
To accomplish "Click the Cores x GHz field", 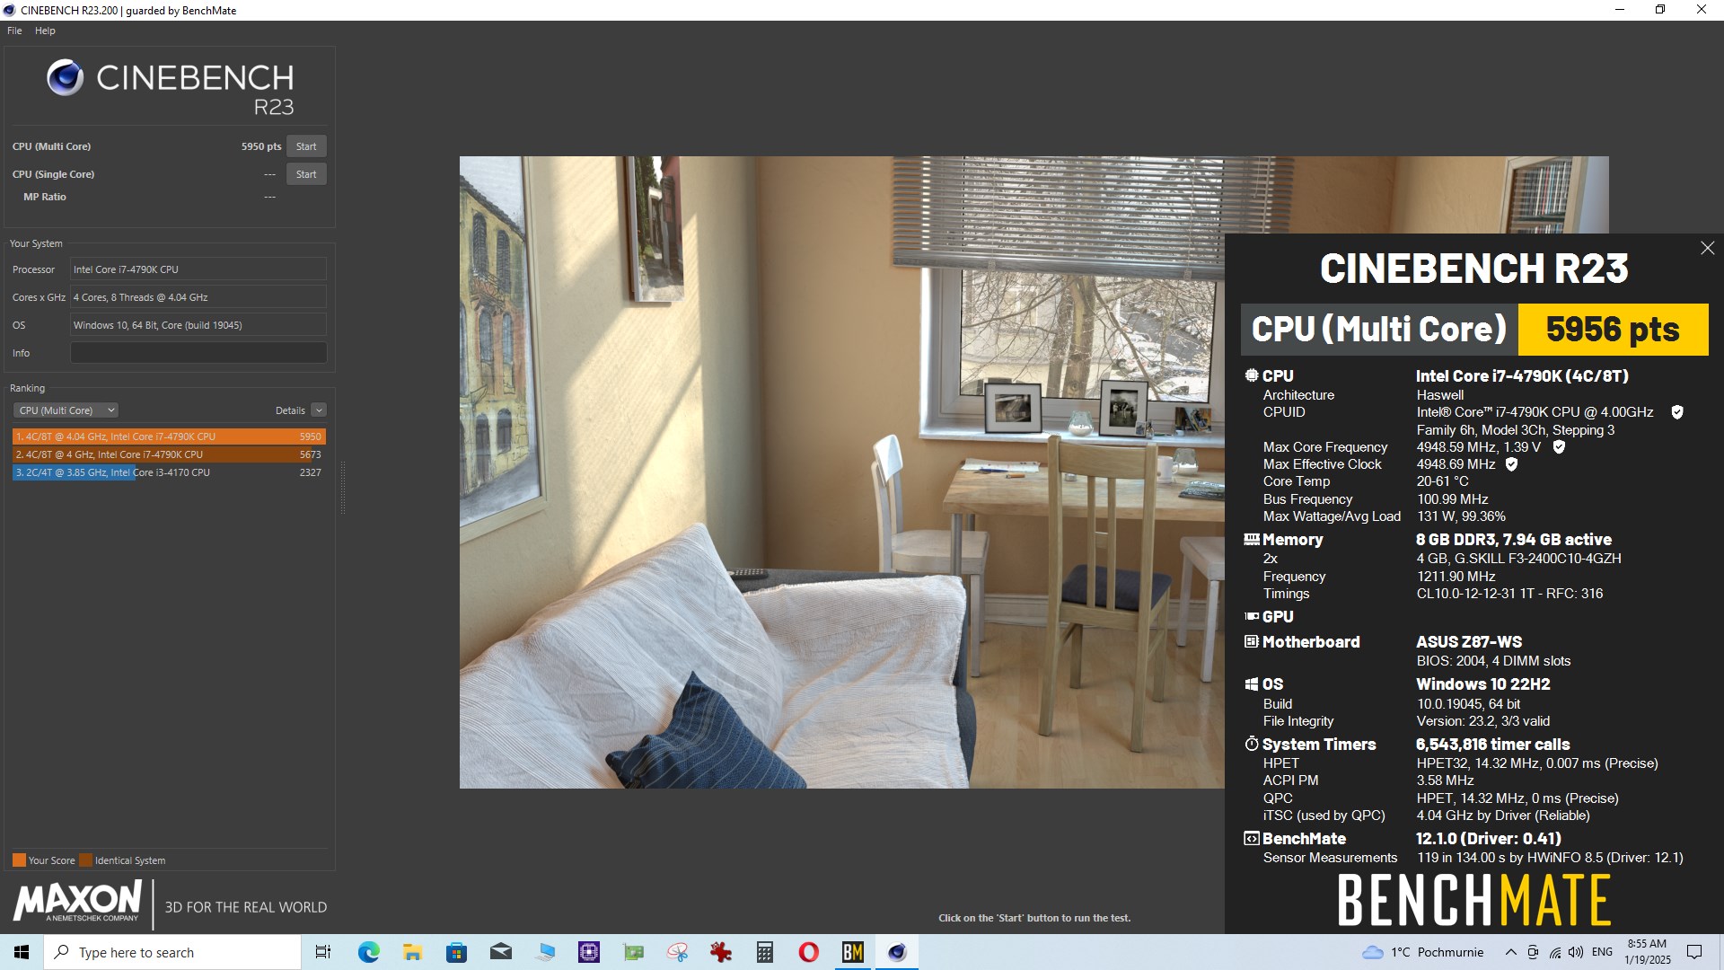I will pos(198,297).
